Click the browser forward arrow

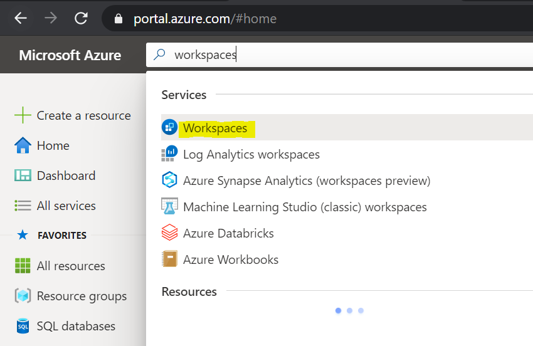[51, 18]
